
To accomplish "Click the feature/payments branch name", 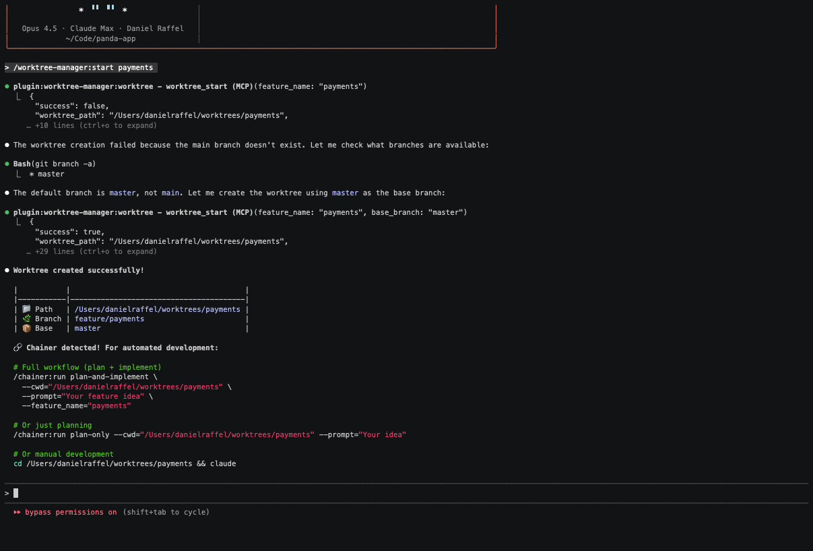I will click(109, 319).
